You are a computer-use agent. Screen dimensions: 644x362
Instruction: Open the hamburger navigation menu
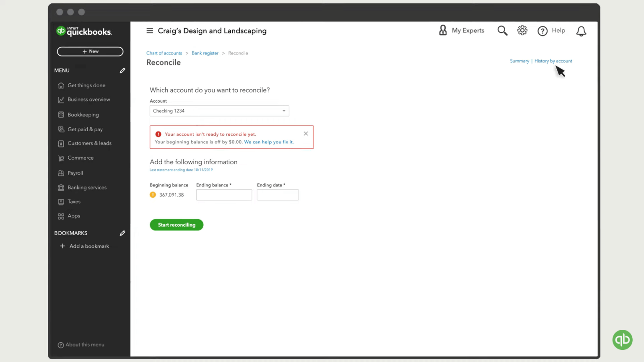click(x=150, y=31)
